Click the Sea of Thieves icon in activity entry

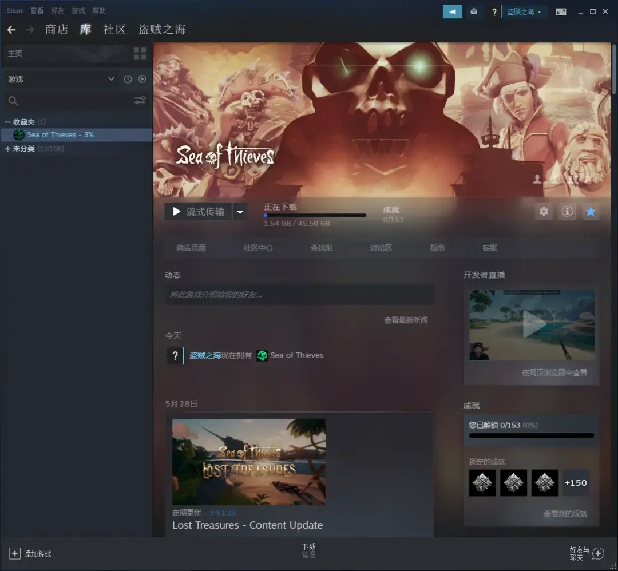[262, 355]
